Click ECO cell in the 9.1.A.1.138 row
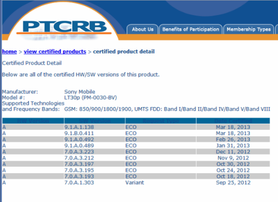 coord(161,127)
